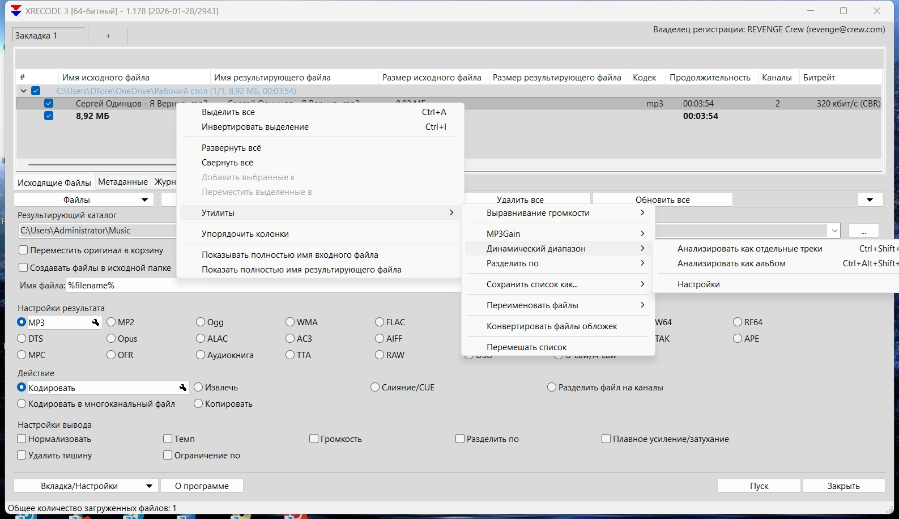Open the arrow dropdown right of Обновить все
899x519 pixels.
point(870,199)
